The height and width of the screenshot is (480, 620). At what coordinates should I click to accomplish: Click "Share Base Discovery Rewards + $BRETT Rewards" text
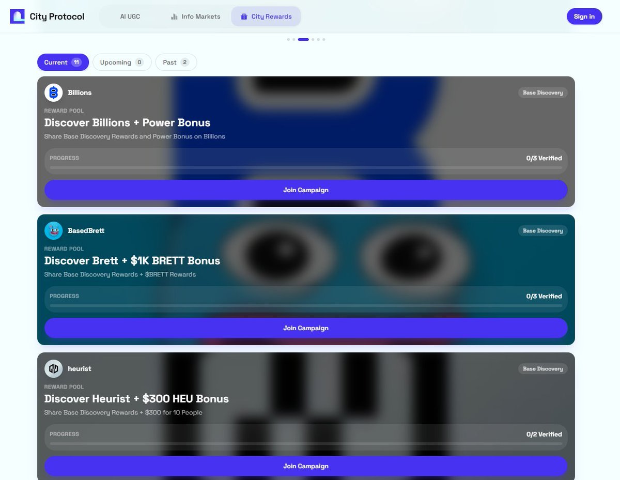coord(120,274)
